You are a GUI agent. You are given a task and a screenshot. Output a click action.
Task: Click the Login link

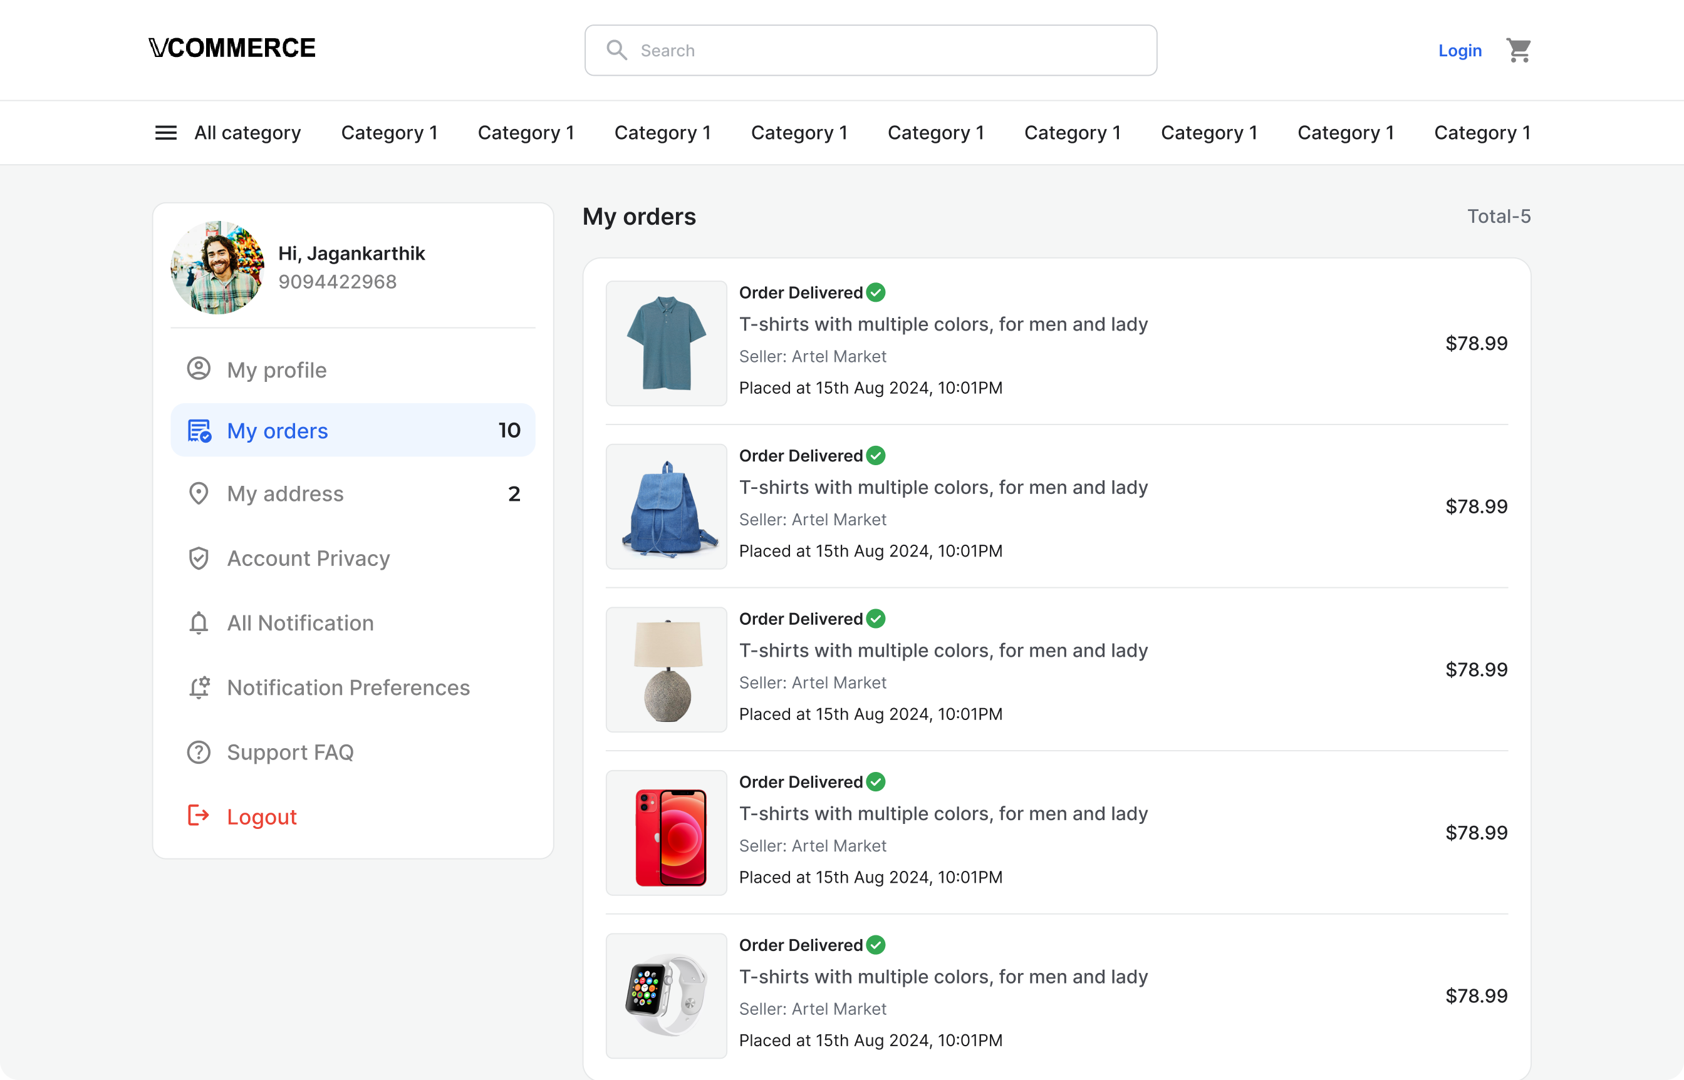click(1460, 51)
